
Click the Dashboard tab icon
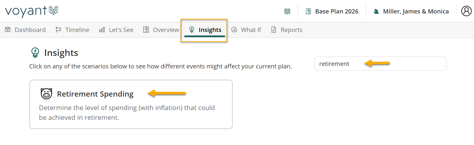point(8,29)
